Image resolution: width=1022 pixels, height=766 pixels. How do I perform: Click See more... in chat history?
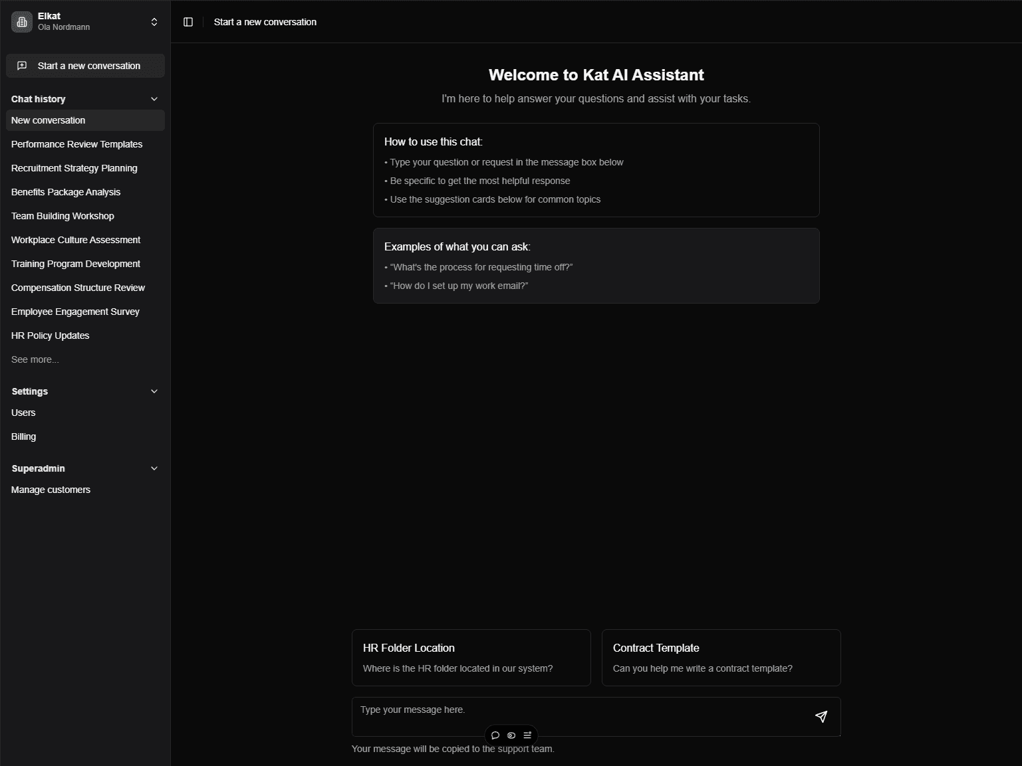(35, 359)
